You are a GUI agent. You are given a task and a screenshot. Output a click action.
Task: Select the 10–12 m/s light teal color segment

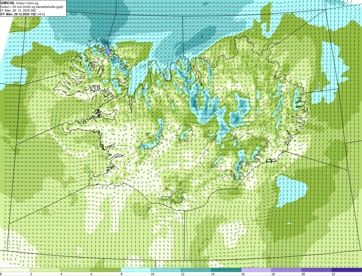coord(166,270)
